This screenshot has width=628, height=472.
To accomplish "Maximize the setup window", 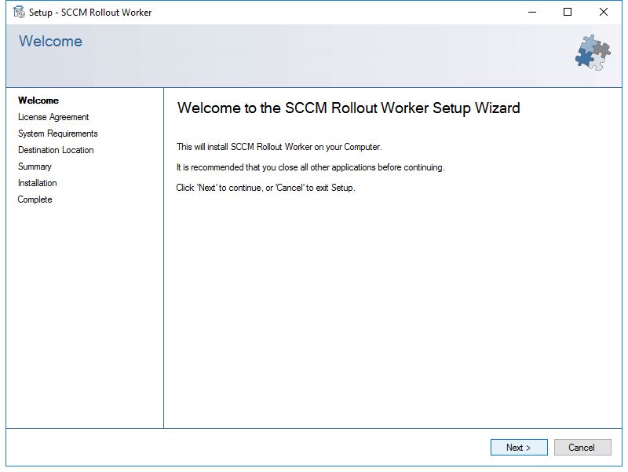I will tap(568, 12).
